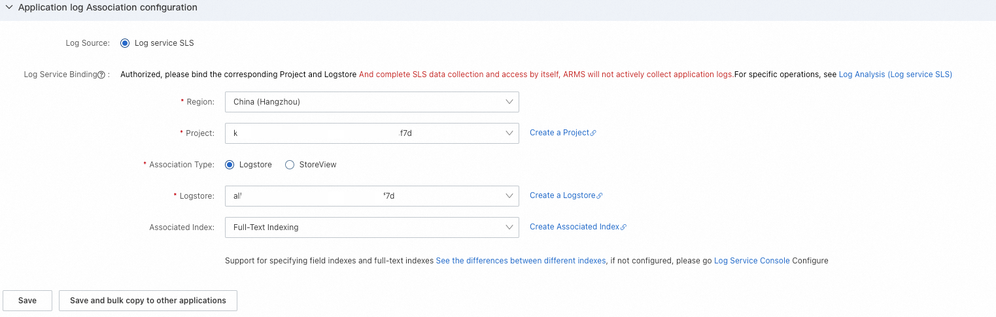Open the Log Analysis (Log service SLS) link
996x317 pixels.
[895, 75]
